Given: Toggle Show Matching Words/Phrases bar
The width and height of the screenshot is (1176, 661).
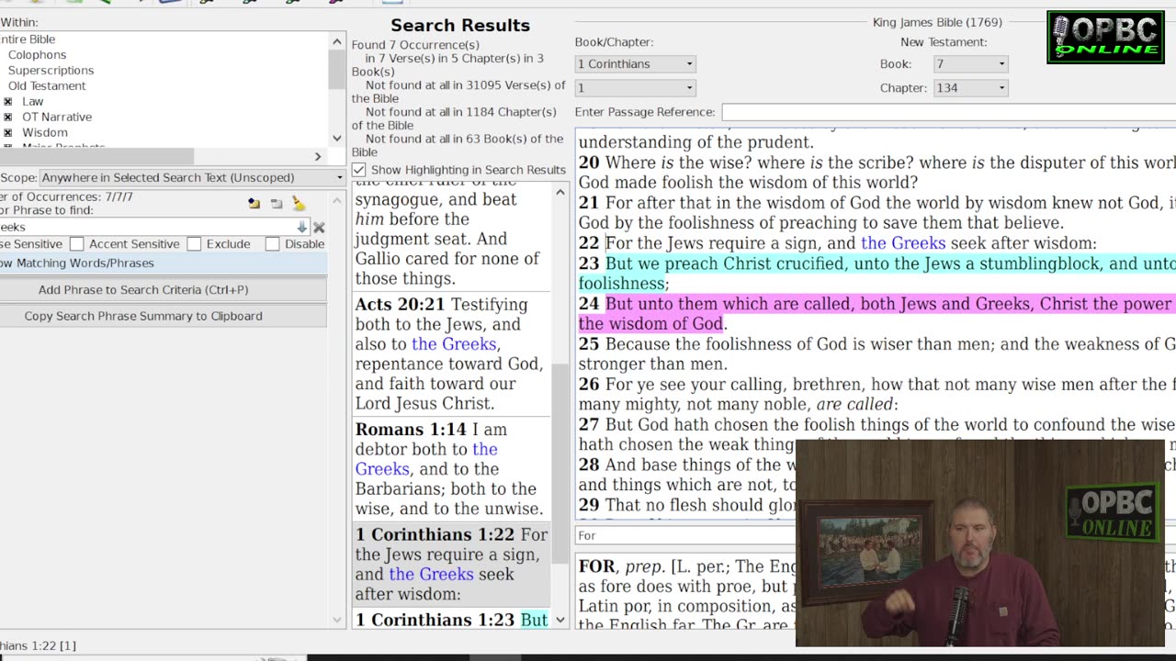Looking at the screenshot, I should click(163, 263).
